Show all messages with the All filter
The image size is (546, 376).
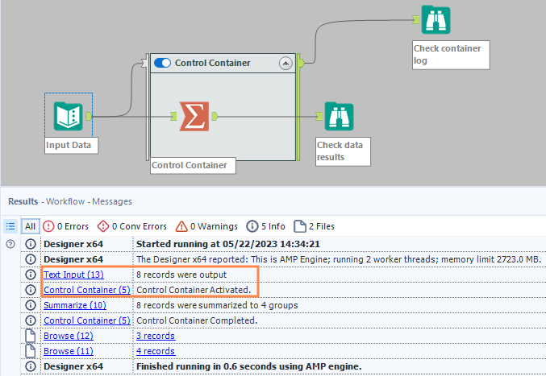point(30,226)
